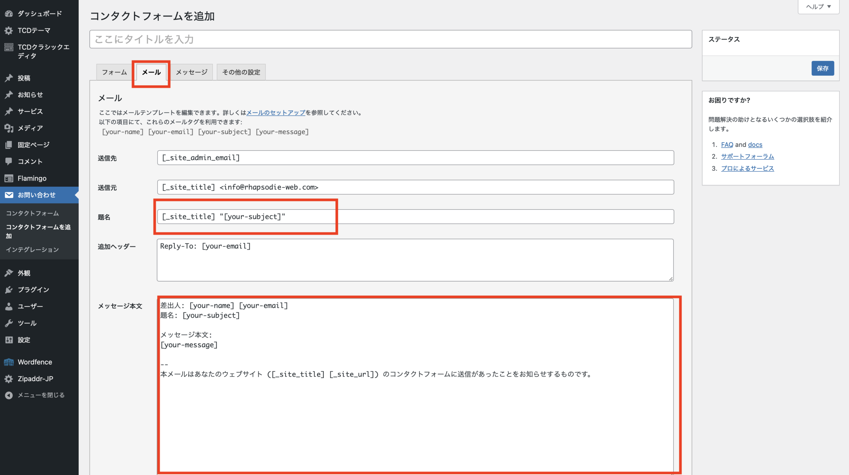This screenshot has height=475, width=849.
Task: Open the その他の設定 tab
Action: click(241, 72)
